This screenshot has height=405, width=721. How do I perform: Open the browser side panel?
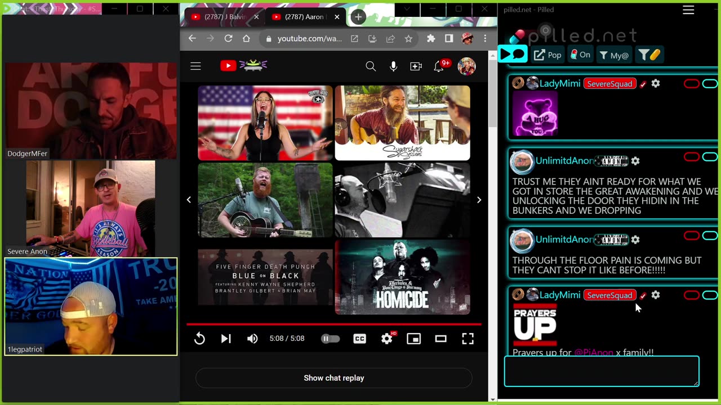click(x=449, y=38)
